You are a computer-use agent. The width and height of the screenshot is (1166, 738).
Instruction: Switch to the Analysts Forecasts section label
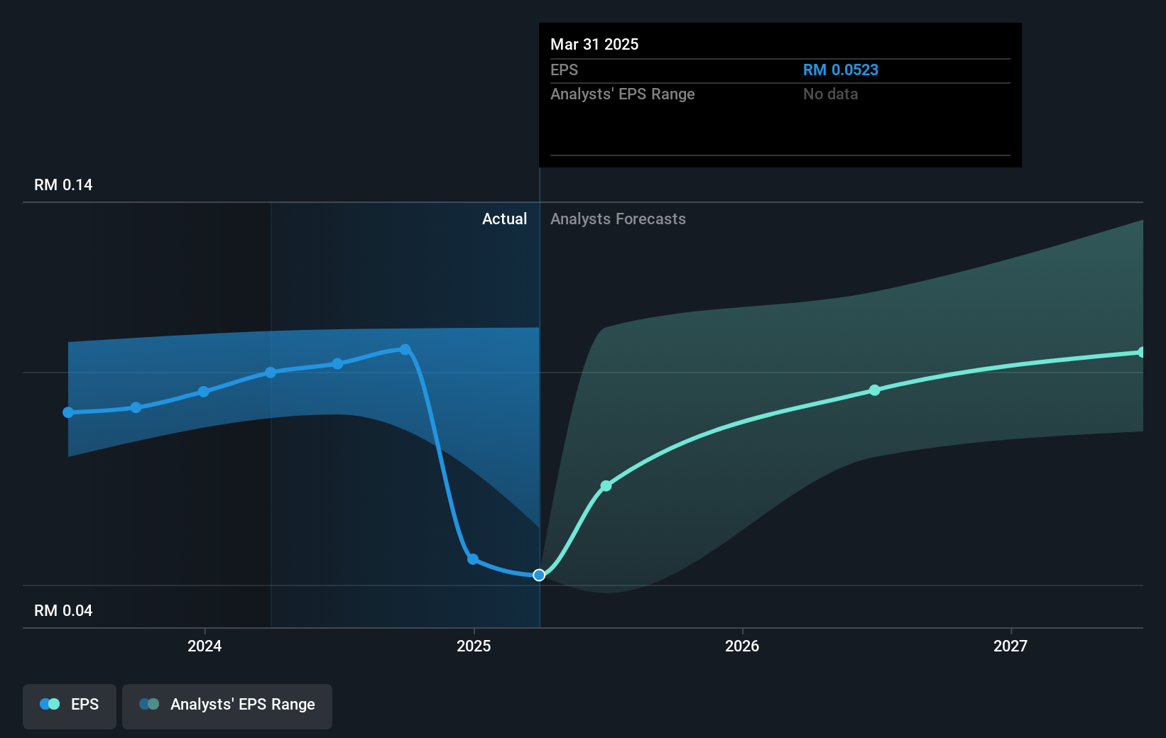(x=618, y=219)
